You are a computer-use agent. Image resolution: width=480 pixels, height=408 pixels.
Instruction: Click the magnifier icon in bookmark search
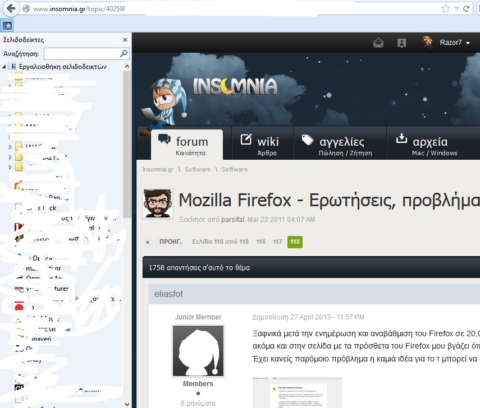click(x=124, y=53)
